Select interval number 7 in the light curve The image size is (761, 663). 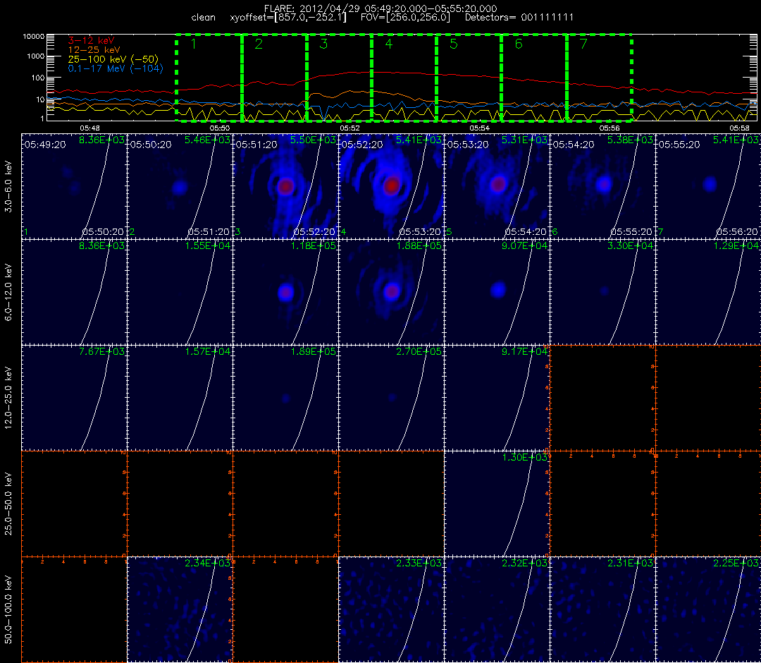(583, 44)
